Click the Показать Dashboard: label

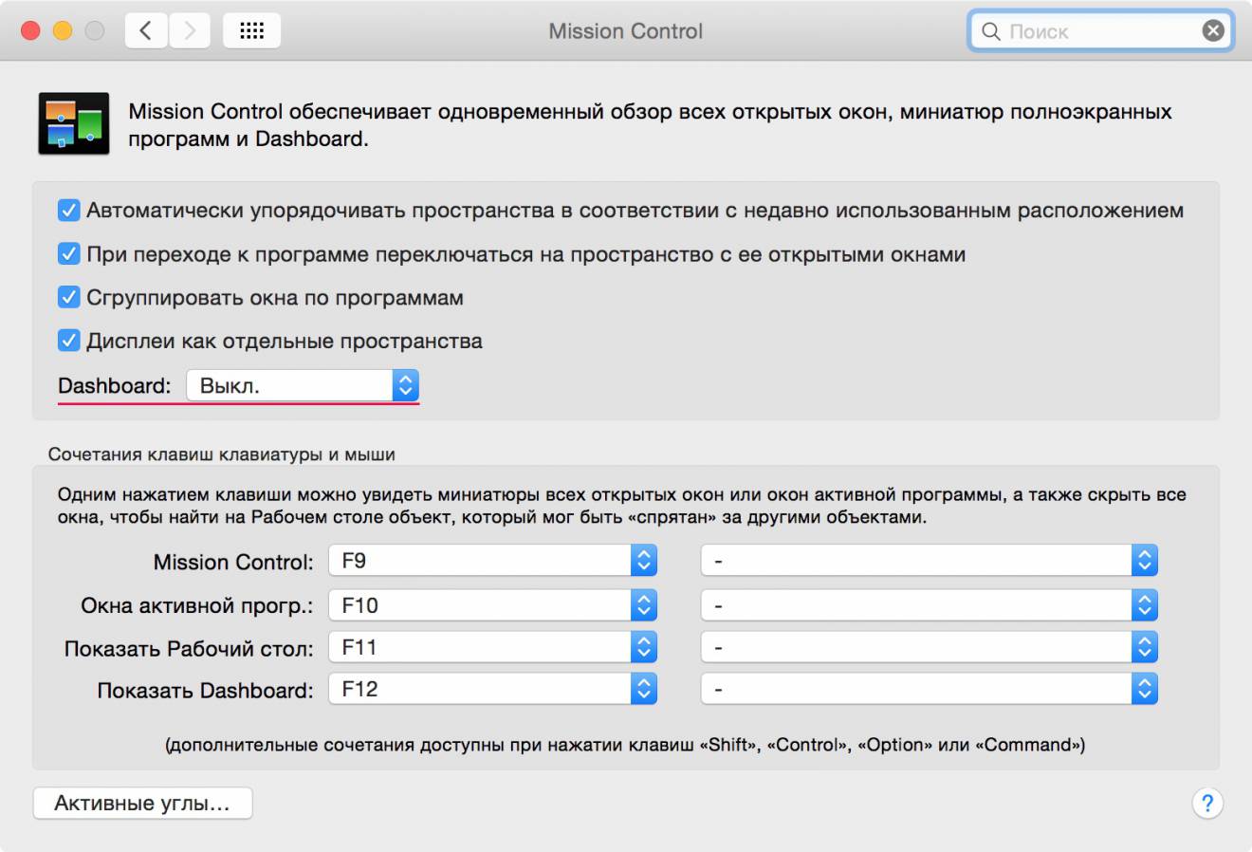205,691
